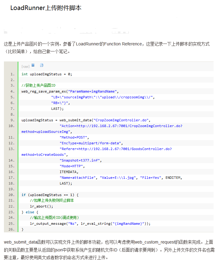Click line number 1 in gutter
The width and height of the screenshot is (219, 262).
[12, 74]
